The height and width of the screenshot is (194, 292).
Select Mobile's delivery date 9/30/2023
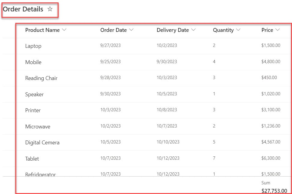tap(167, 62)
